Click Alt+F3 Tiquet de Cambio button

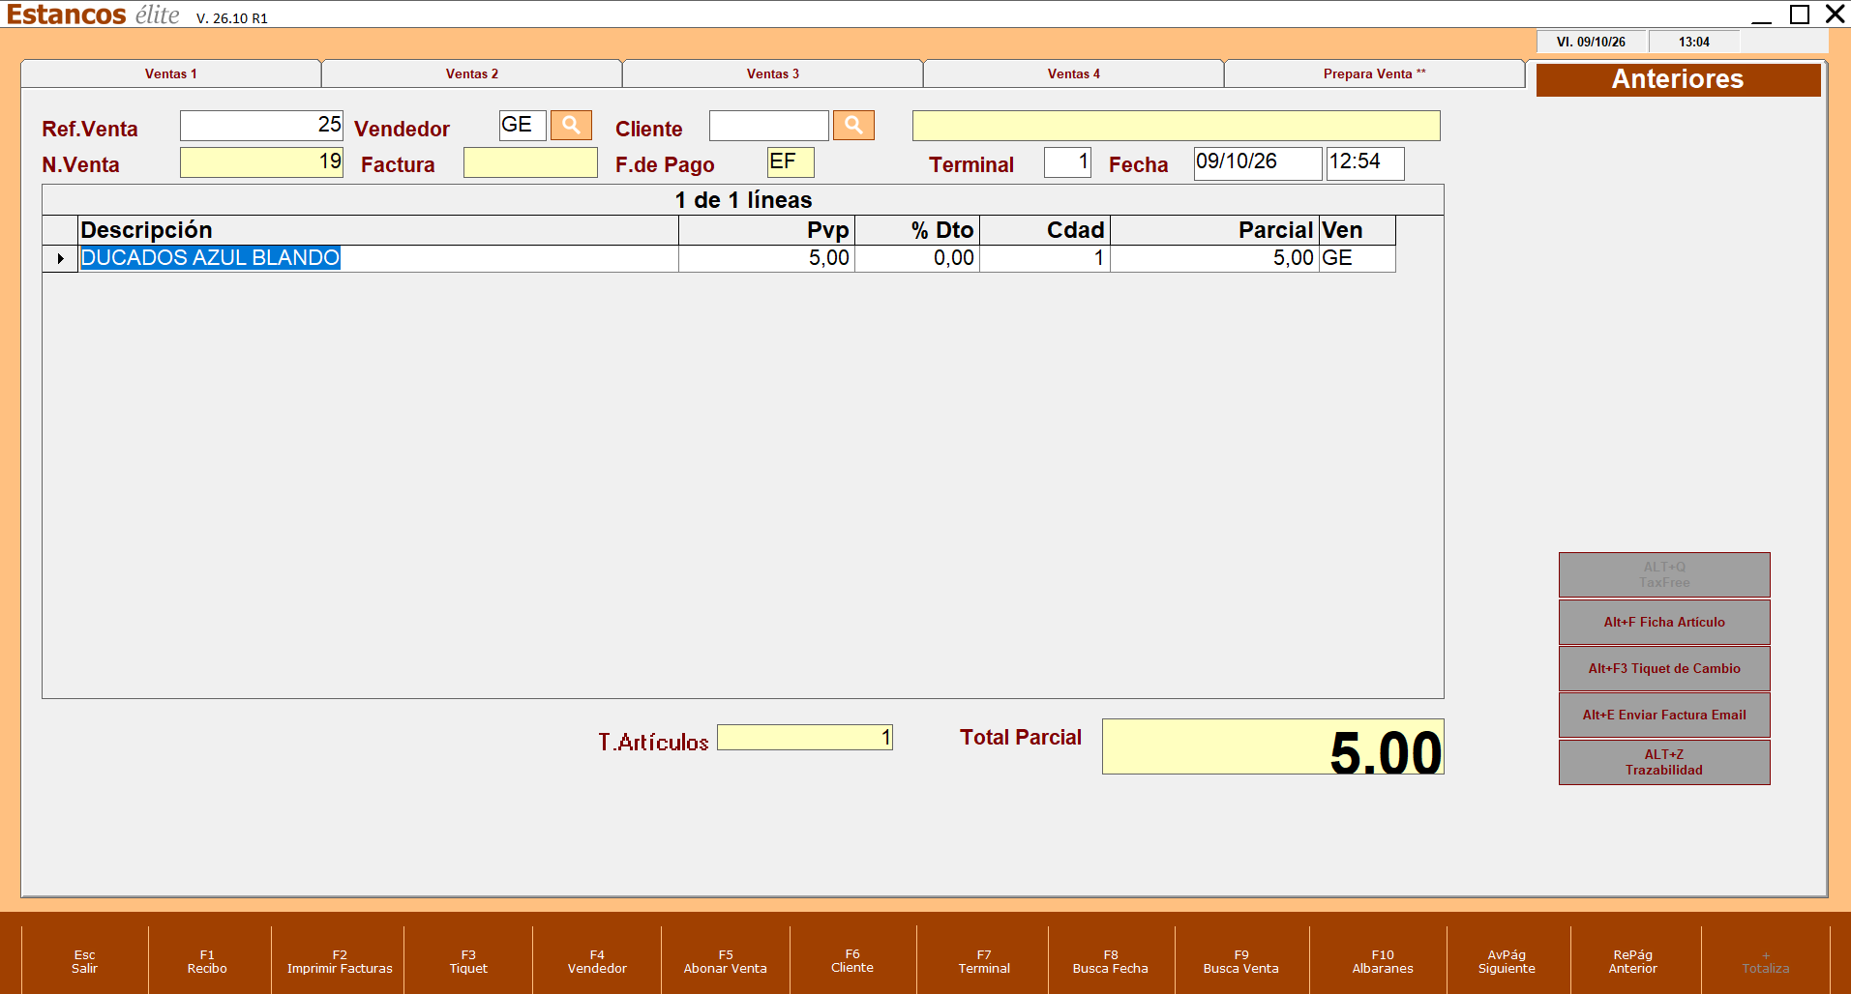pos(1664,668)
